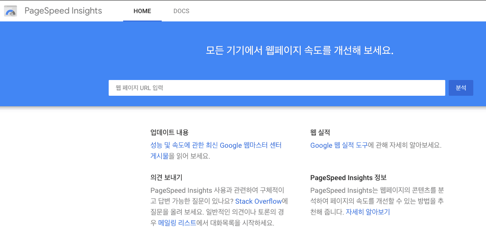Open the DOCS tab
Screen dimensions: 486x240
181,11
